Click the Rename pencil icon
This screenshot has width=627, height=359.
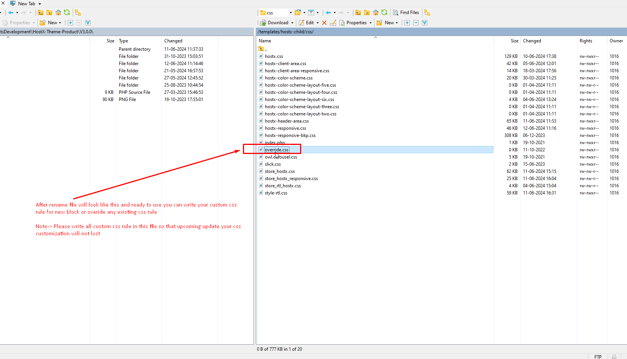click(x=333, y=23)
